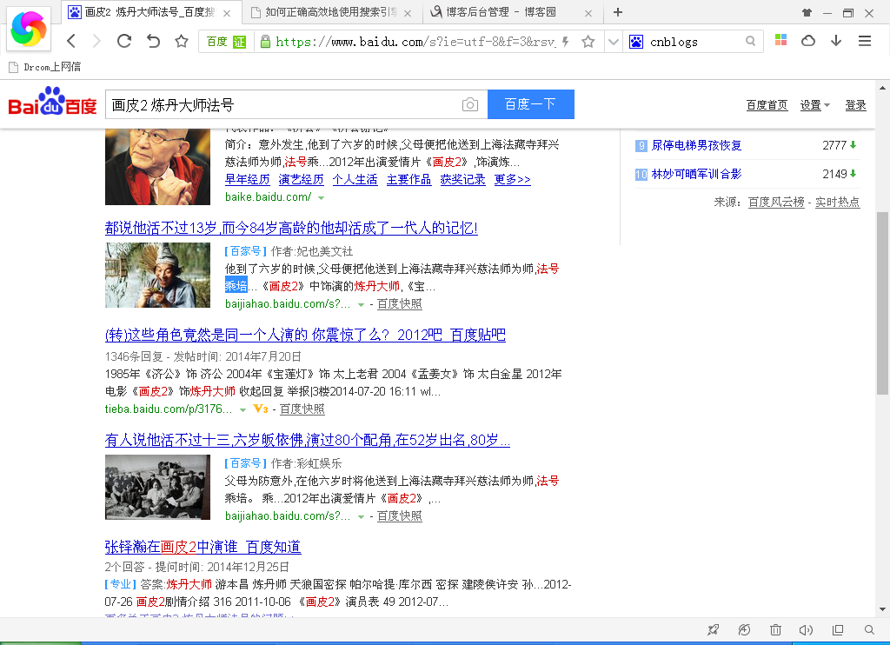Open the 早年经历 sublink
Image resolution: width=890 pixels, height=645 pixels.
coord(248,179)
